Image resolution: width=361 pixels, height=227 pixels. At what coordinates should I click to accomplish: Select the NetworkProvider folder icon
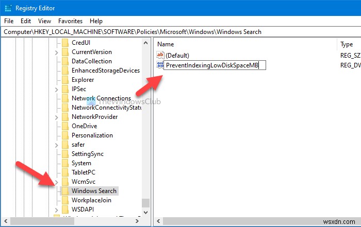tap(65, 117)
